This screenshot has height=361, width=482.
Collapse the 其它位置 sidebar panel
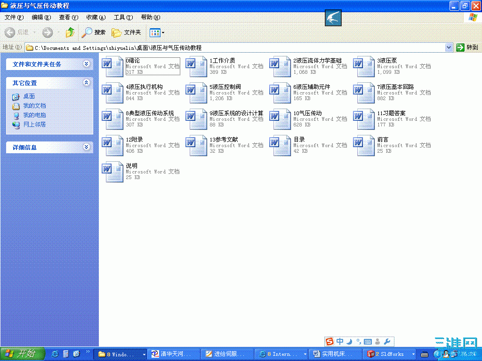pyautogui.click(x=86, y=83)
